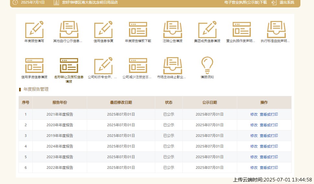Click 查看或打印 for the 2023年年度报告
314x184 pixels.
point(269,157)
